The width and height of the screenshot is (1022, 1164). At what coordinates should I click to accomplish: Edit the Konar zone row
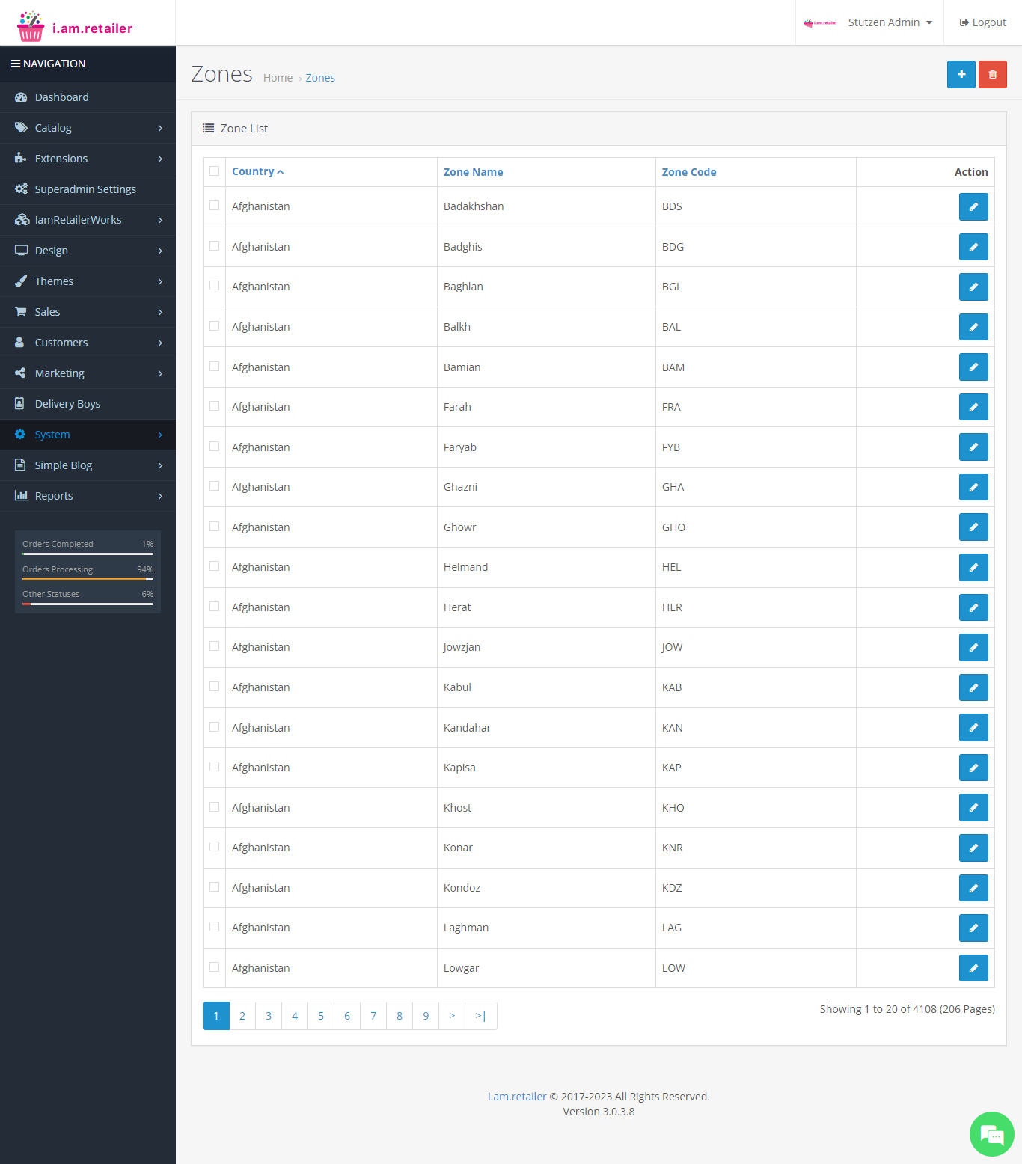tap(973, 848)
